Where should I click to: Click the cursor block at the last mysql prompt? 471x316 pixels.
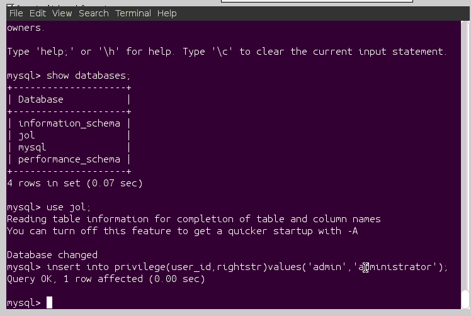50,303
